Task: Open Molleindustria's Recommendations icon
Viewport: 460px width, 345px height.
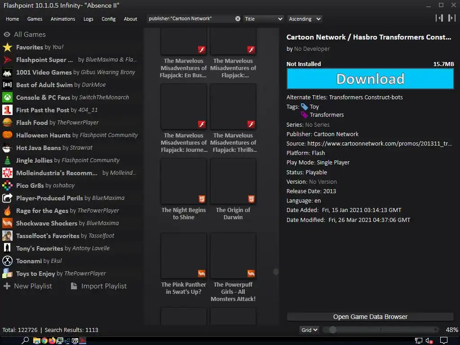Action: coord(7,173)
